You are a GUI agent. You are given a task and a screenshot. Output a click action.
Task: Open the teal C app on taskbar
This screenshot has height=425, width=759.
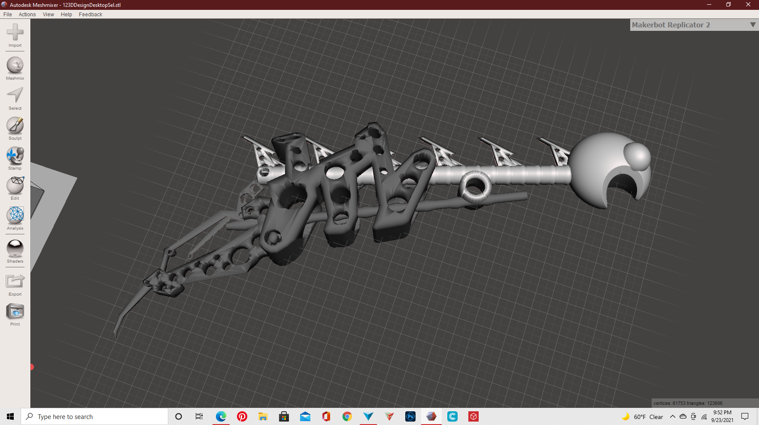click(452, 416)
